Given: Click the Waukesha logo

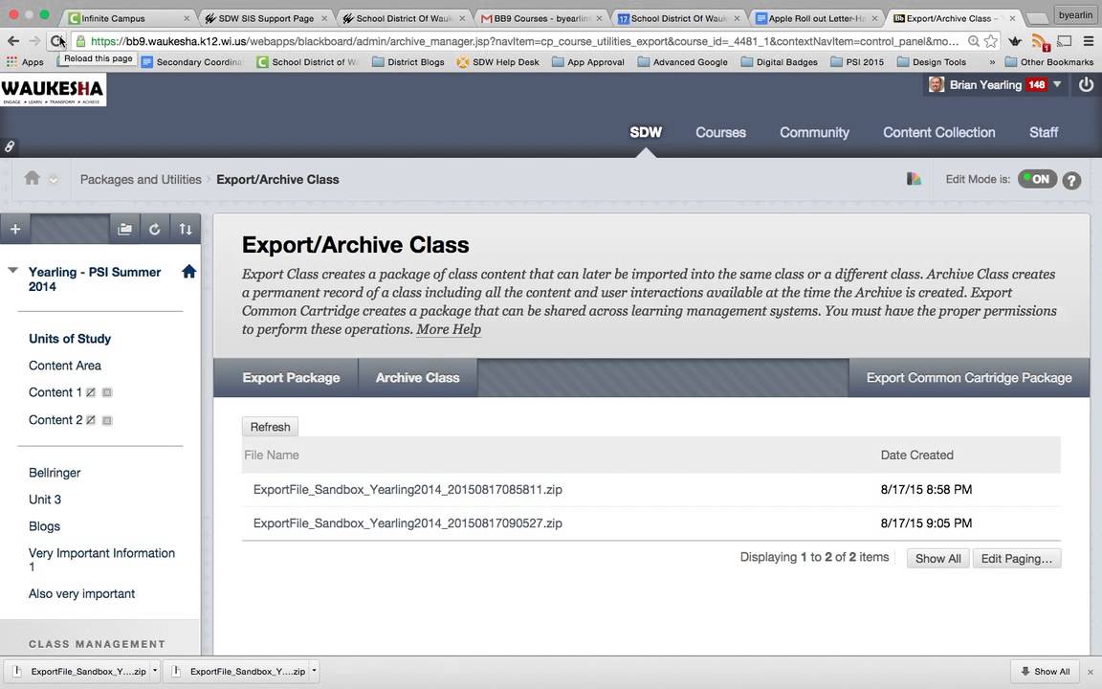Looking at the screenshot, I should point(53,90).
